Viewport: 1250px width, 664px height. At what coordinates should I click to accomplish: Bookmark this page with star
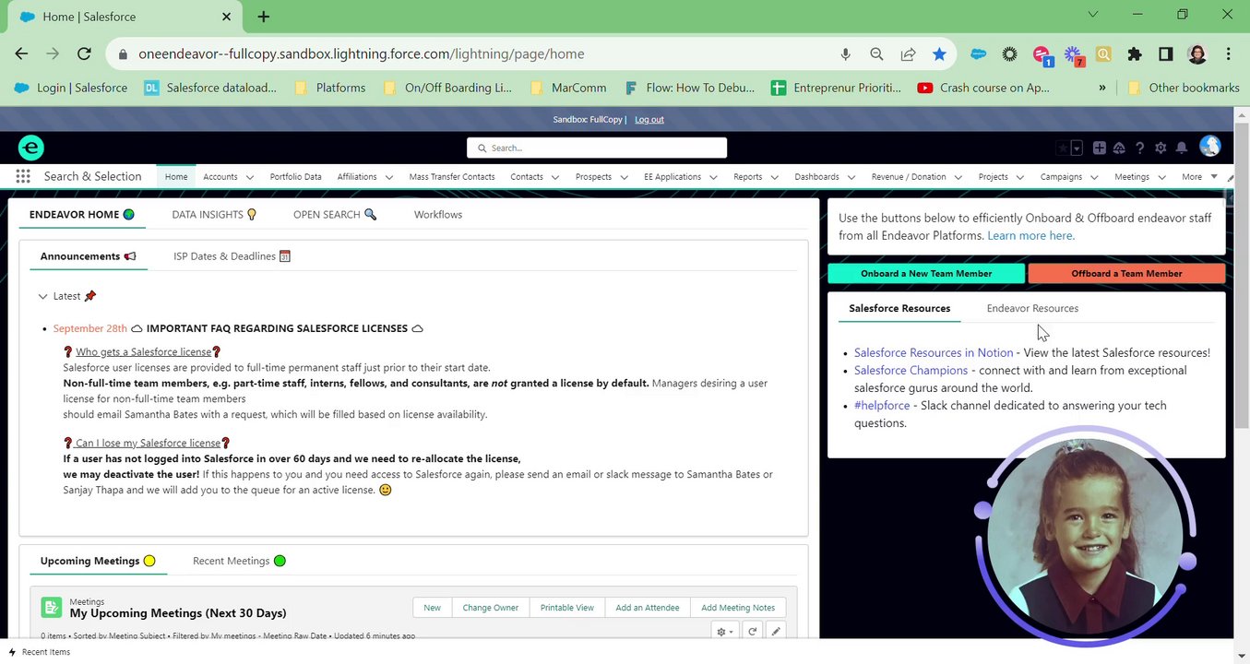[939, 54]
